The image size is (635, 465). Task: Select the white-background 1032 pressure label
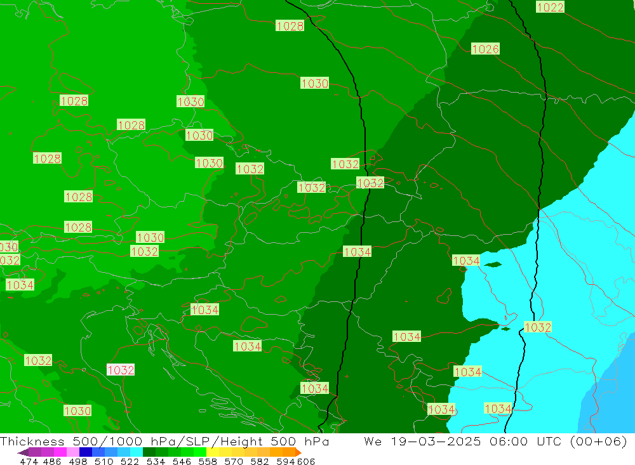point(121,369)
